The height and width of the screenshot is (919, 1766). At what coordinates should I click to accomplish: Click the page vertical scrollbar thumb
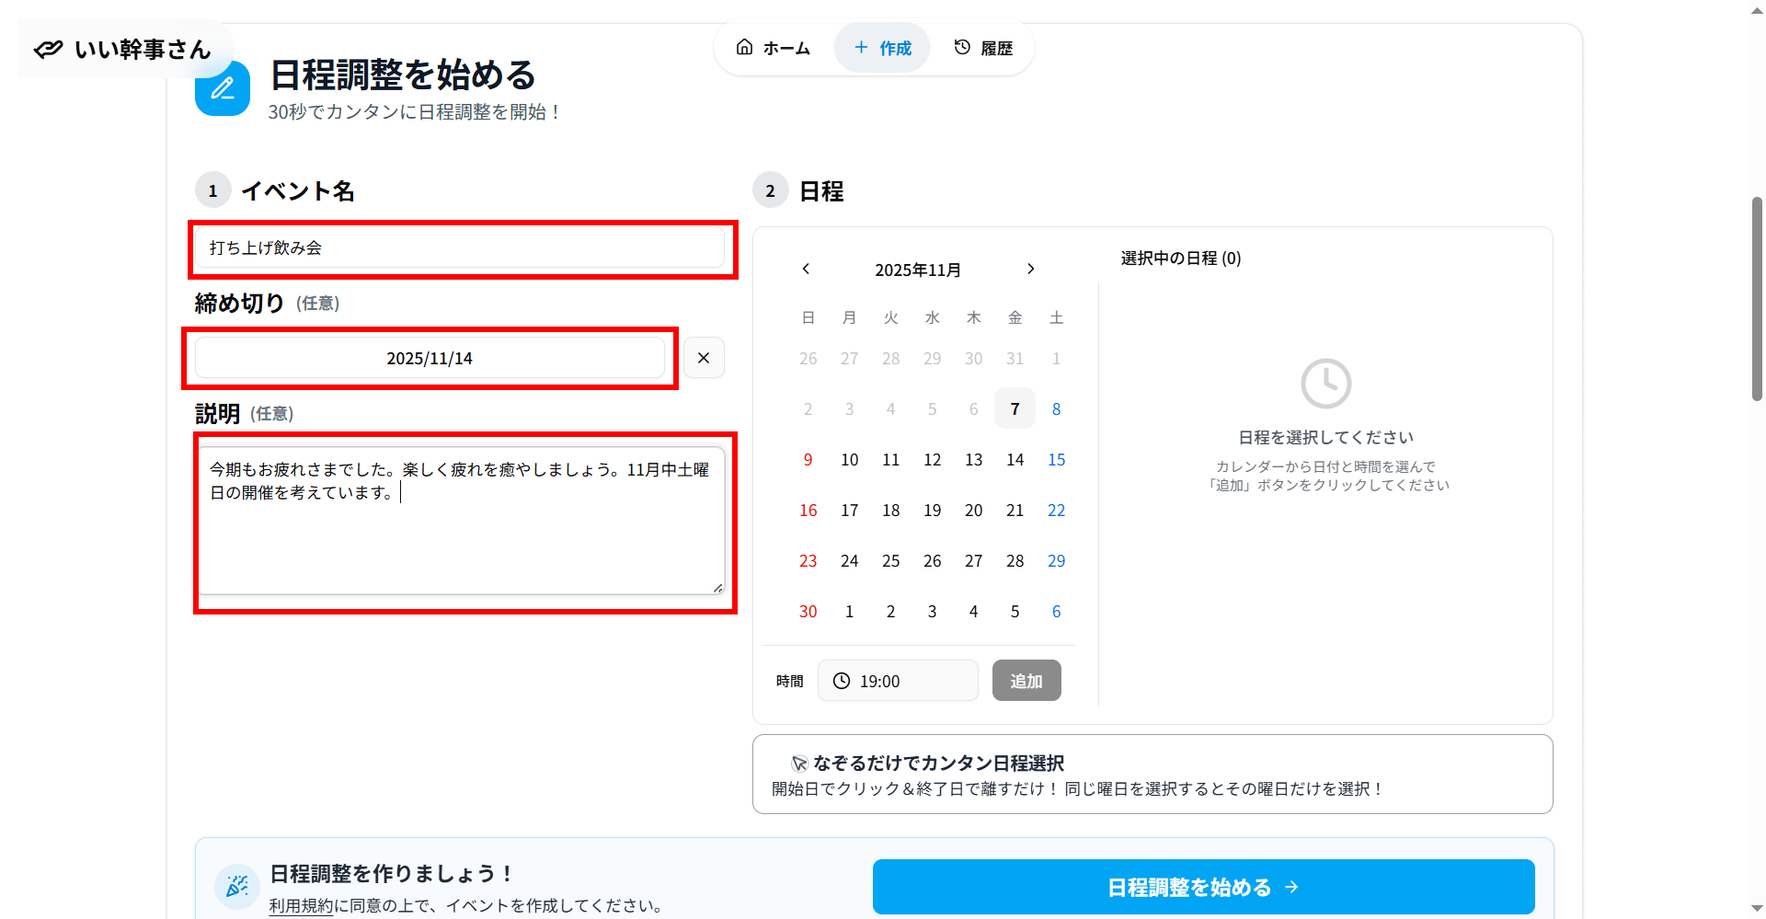(x=1757, y=299)
